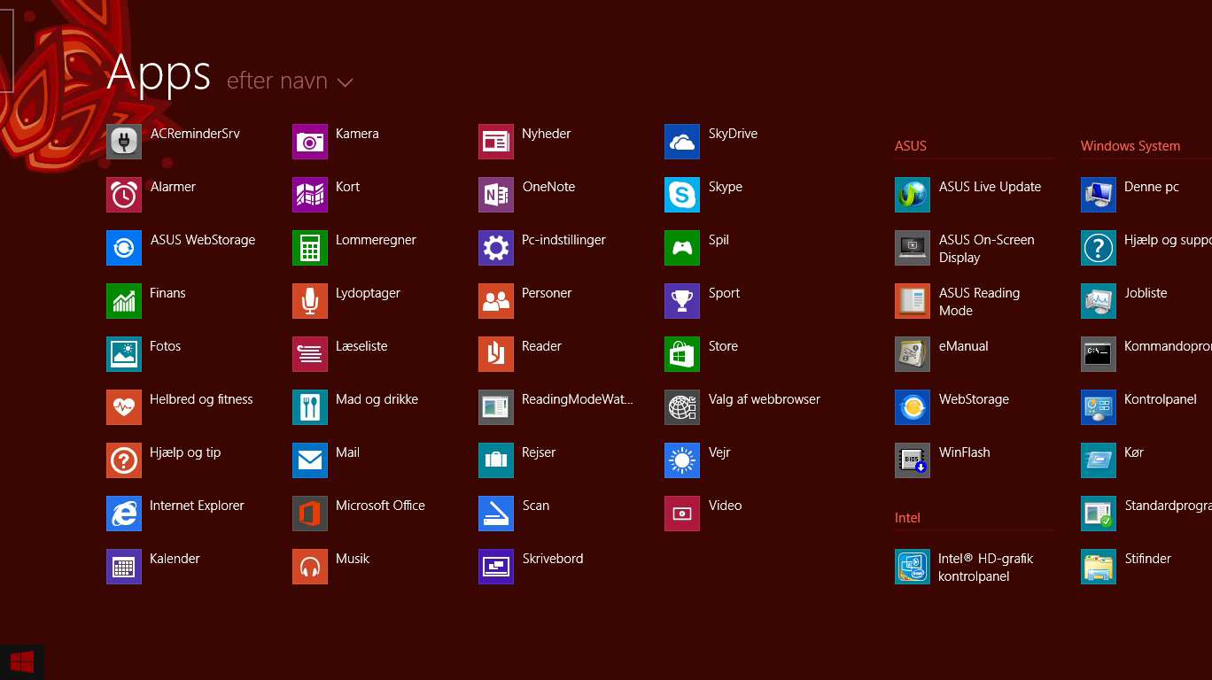
Task: Open the Video app icon
Action: (x=682, y=514)
